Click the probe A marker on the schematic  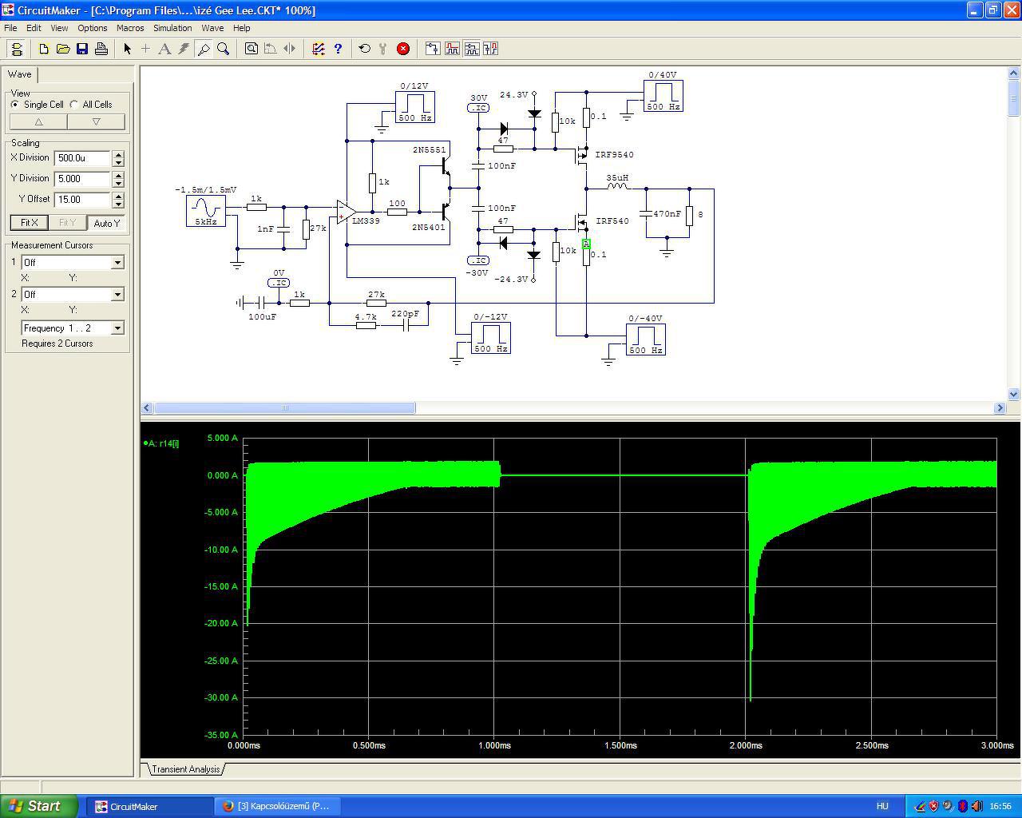586,244
